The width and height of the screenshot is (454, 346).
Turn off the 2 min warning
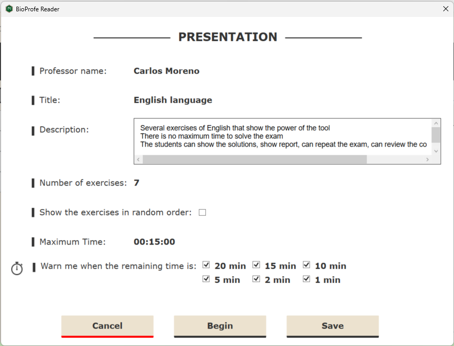(256, 279)
